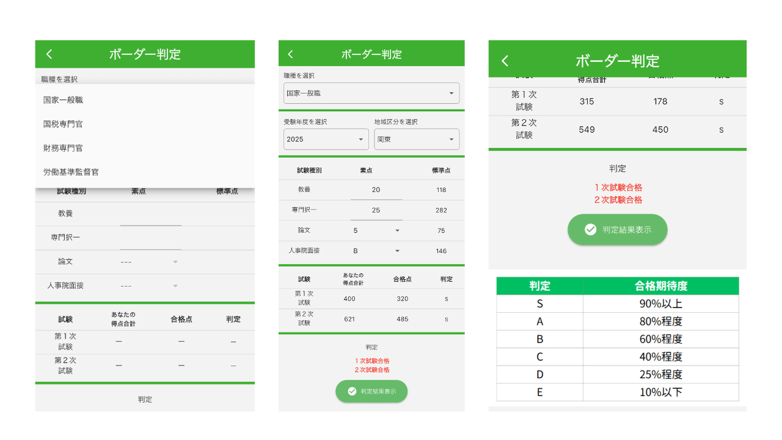Open the 受験年度 dropdown showing 2025
This screenshot has width=782, height=440.
coord(326,139)
